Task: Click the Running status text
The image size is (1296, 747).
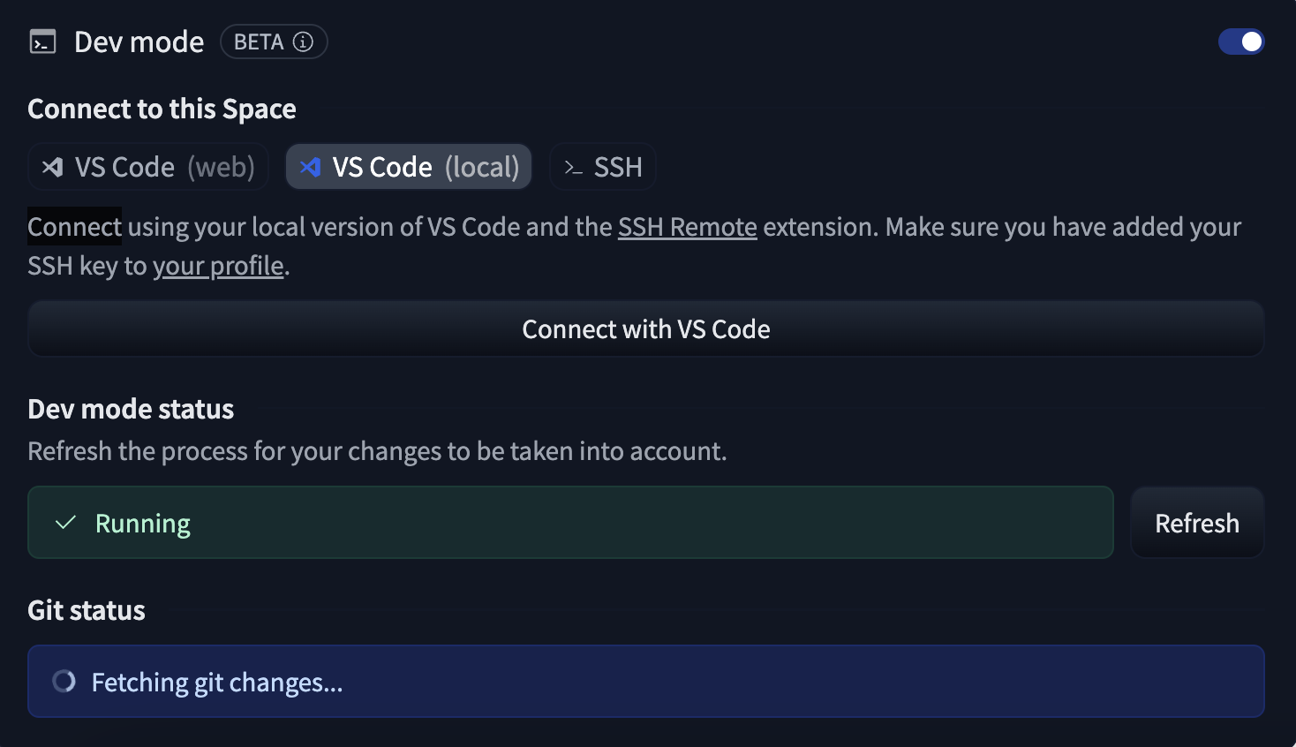Action: (143, 524)
